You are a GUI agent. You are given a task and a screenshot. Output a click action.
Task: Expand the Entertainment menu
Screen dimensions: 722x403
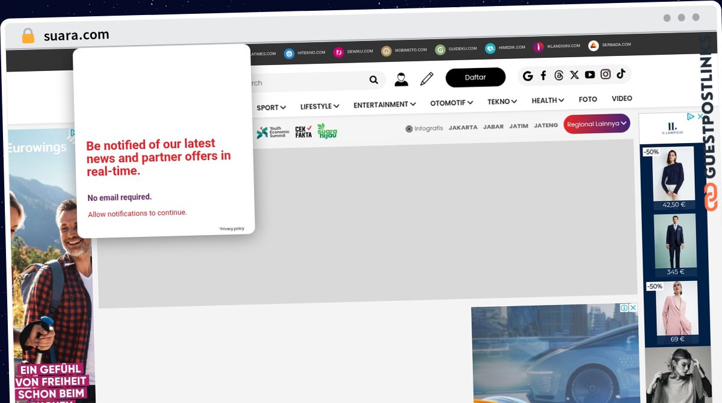(384, 105)
